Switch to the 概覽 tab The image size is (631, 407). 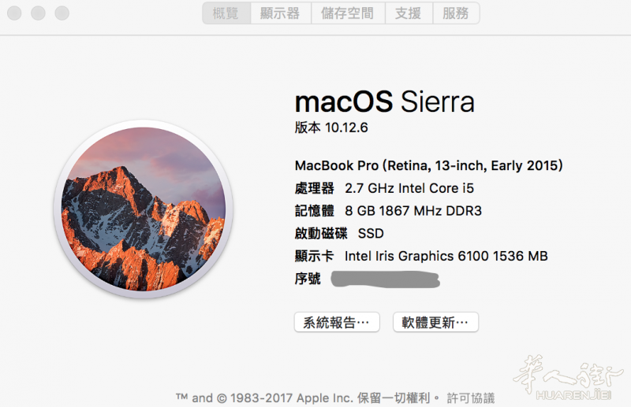coord(226,13)
